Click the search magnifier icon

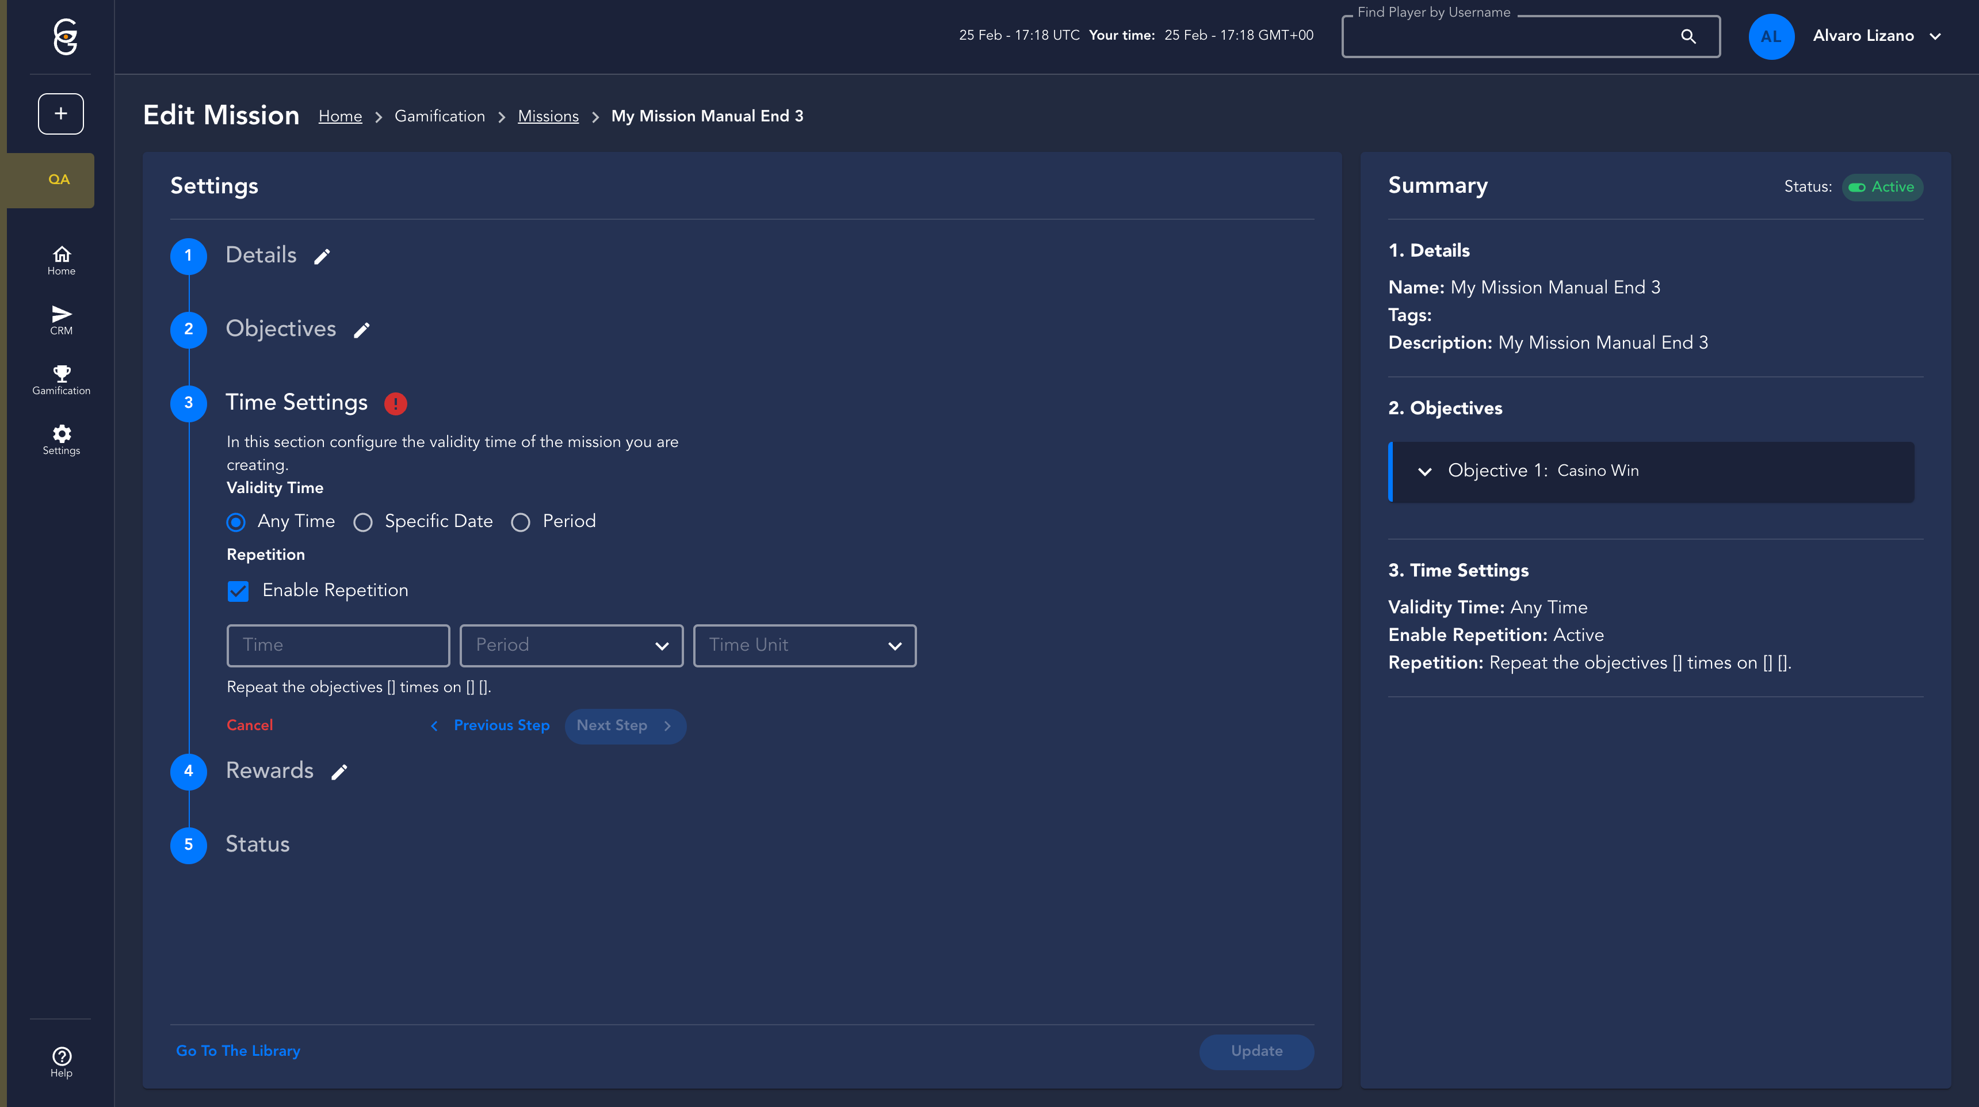coord(1688,36)
